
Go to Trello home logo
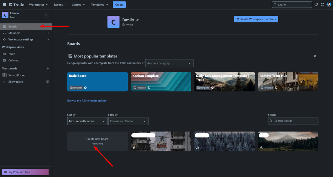click(x=17, y=4)
